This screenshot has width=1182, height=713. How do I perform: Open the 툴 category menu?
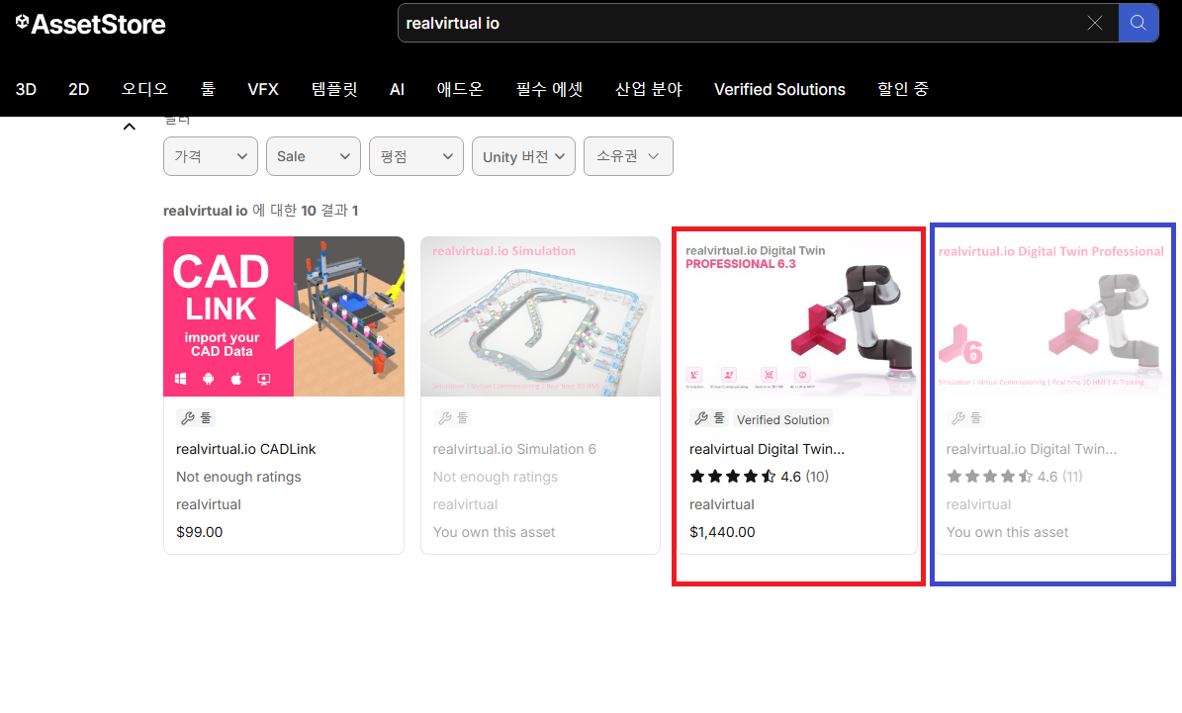point(208,90)
